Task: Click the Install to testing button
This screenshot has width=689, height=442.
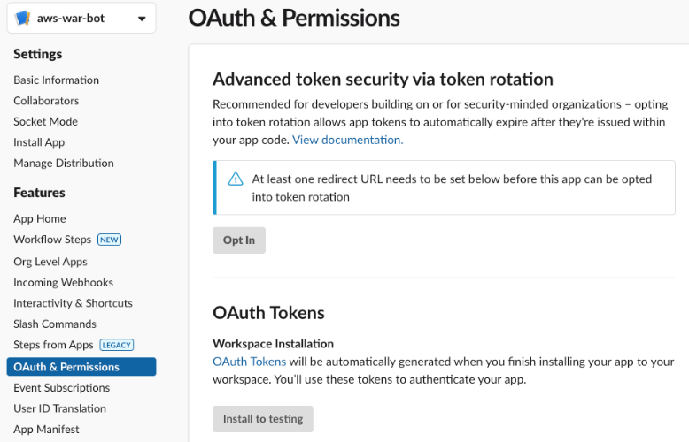Action: click(x=263, y=419)
